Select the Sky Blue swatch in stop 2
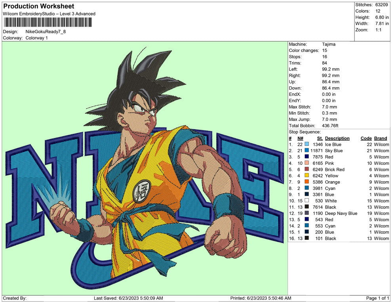Image resolution: width=392 pixels, height=302 pixels. click(307, 151)
